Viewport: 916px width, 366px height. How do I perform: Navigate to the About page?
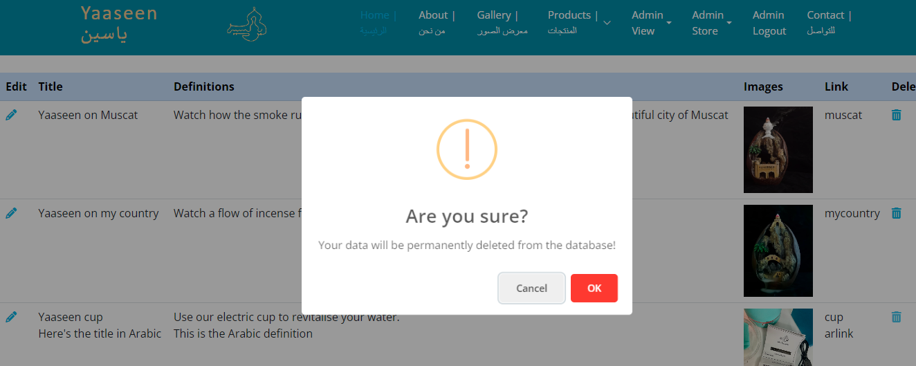pyautogui.click(x=436, y=22)
